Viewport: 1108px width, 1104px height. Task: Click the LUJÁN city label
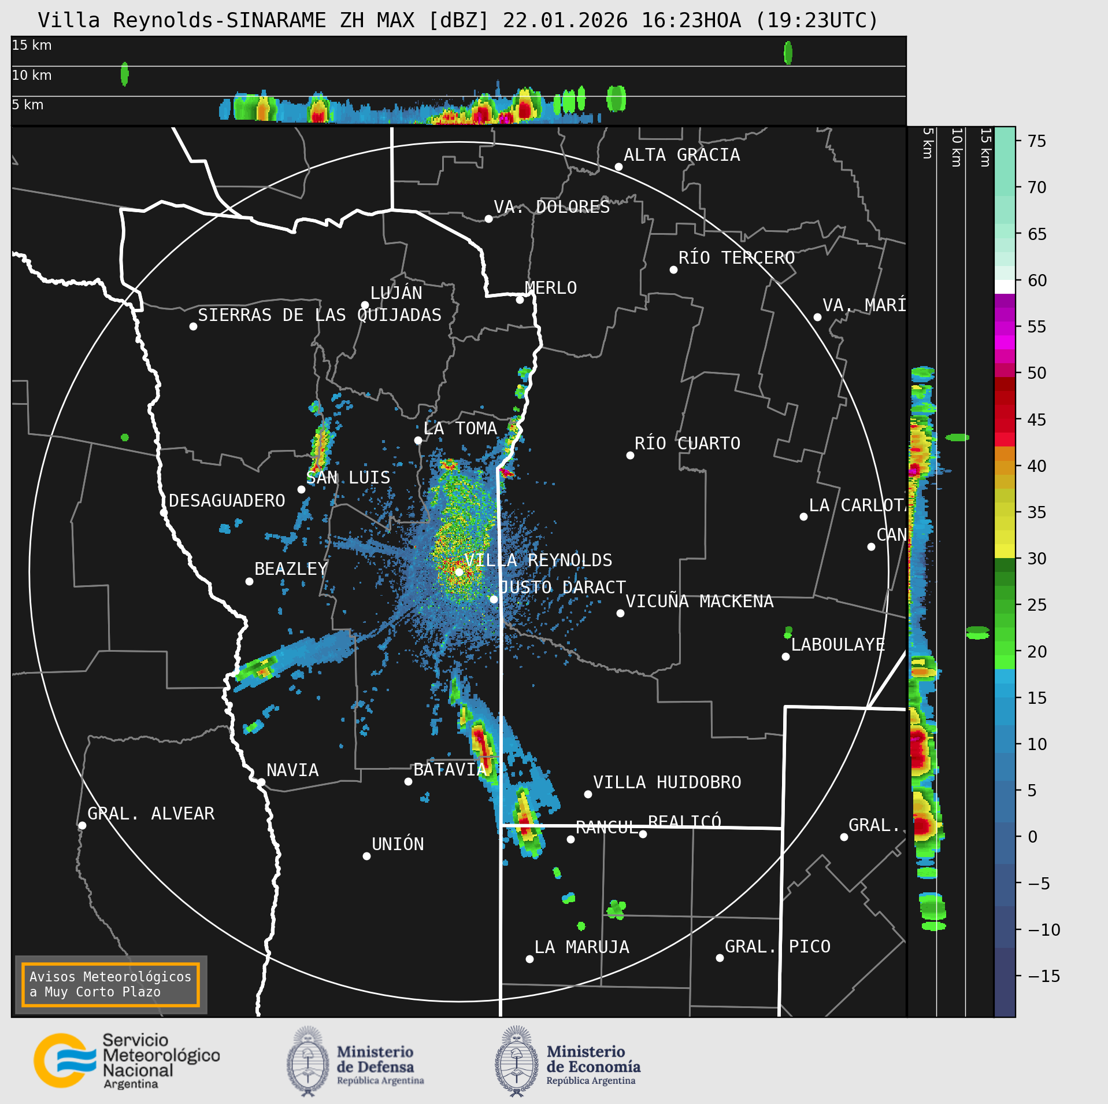coord(396,293)
